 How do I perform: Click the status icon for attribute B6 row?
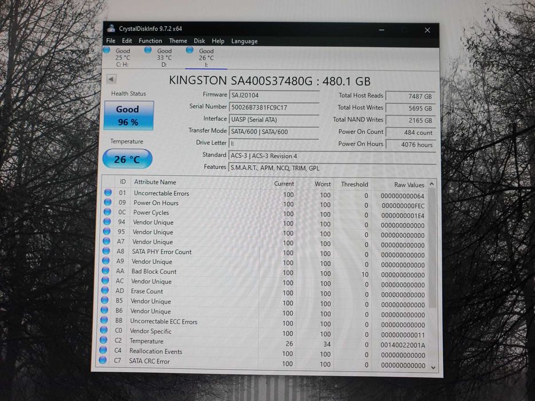coord(104,310)
